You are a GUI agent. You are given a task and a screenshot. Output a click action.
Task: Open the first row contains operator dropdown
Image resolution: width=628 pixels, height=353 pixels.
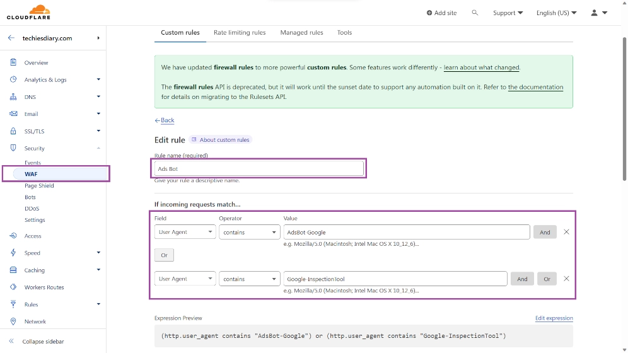coord(250,232)
